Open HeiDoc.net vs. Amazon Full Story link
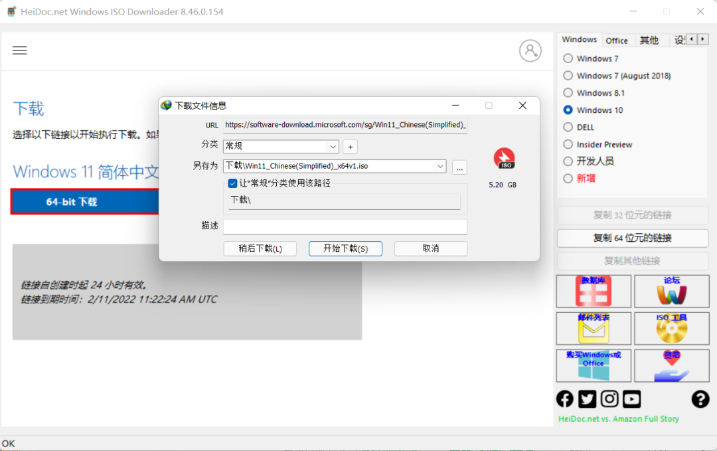 (x=618, y=418)
